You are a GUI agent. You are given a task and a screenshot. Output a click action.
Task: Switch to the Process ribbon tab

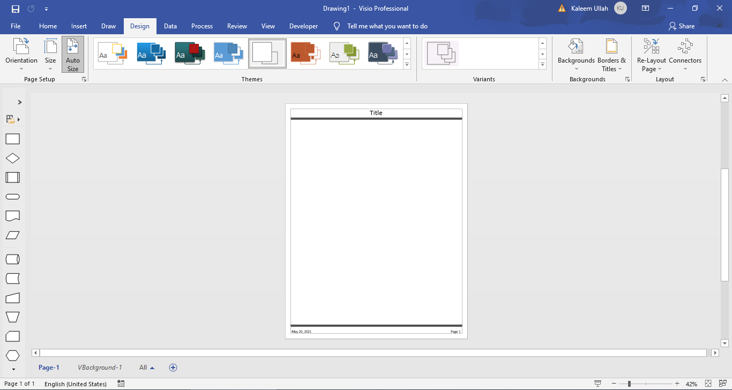click(x=202, y=26)
